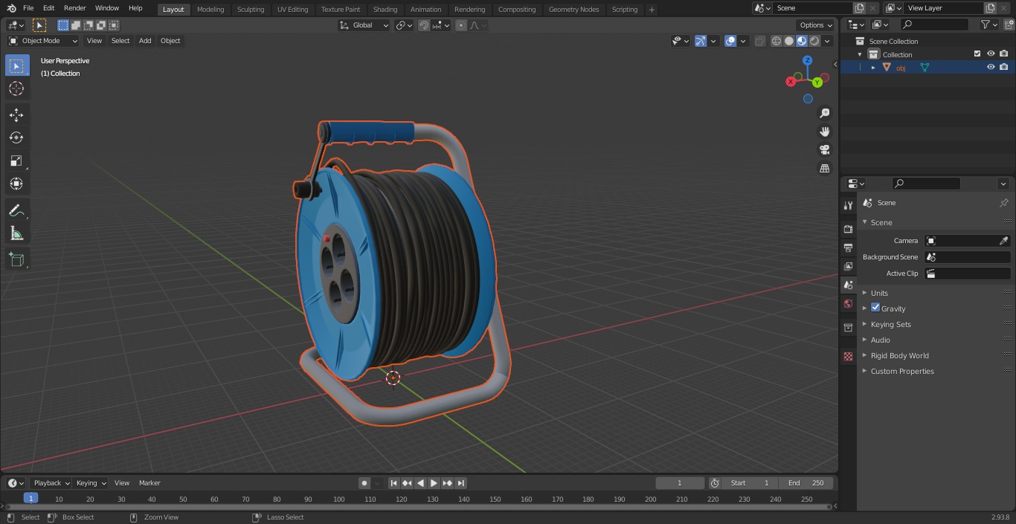Image resolution: width=1016 pixels, height=524 pixels.
Task: Select the Cursor tool in the left toolbar
Action: click(16, 88)
